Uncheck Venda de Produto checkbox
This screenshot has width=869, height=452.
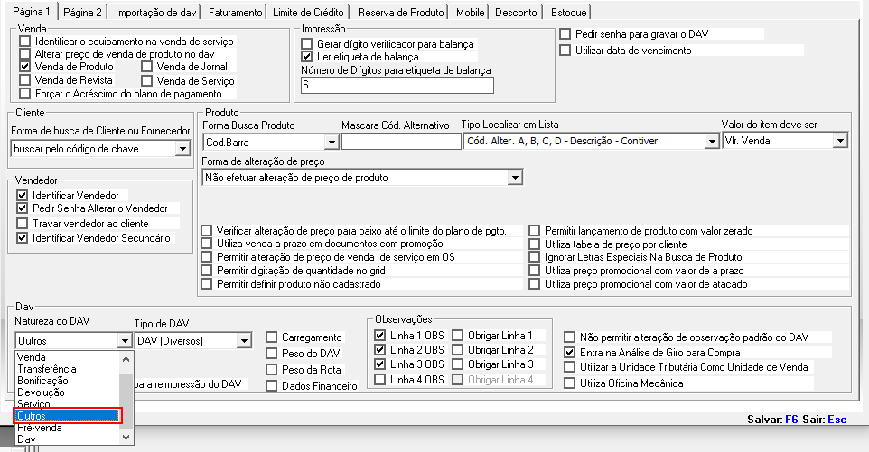click(x=24, y=67)
